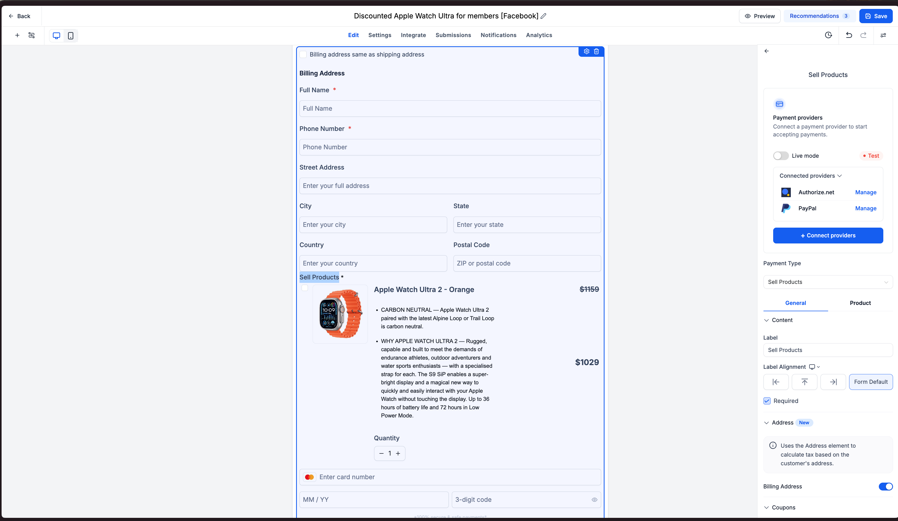Open the form design sliders icon
Viewport: 898px width, 521px height.
[883, 35]
